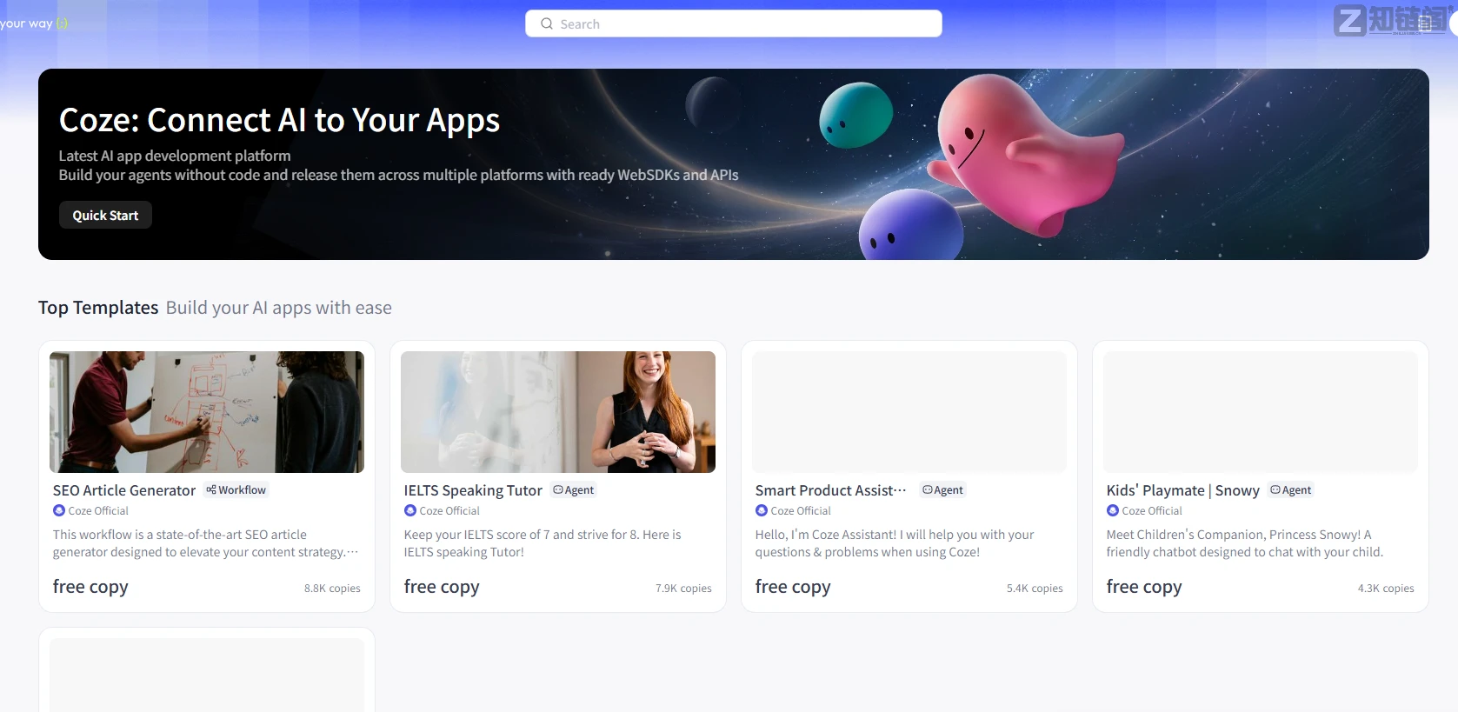Click the search magnifier icon
The image size is (1458, 712).
547,23
